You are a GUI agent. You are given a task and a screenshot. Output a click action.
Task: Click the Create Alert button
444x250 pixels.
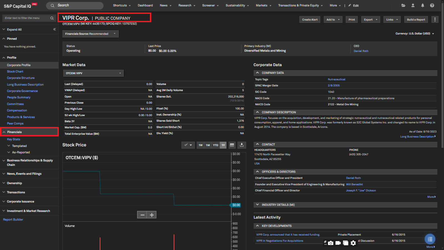coord(310,19)
